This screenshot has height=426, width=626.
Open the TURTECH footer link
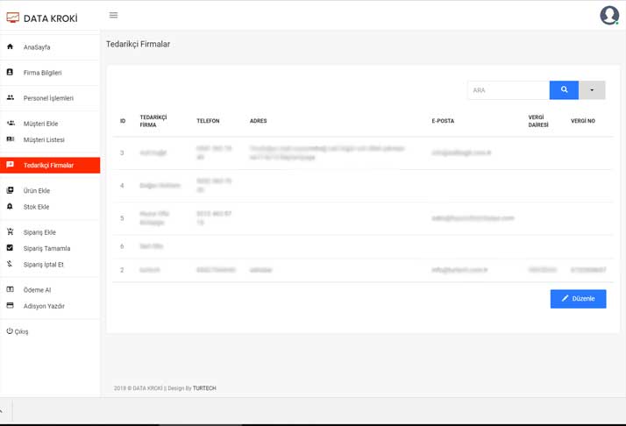[204, 388]
